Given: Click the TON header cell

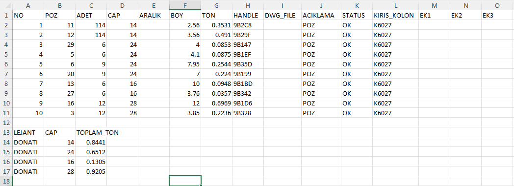Looking at the screenshot, I should coord(217,15).
